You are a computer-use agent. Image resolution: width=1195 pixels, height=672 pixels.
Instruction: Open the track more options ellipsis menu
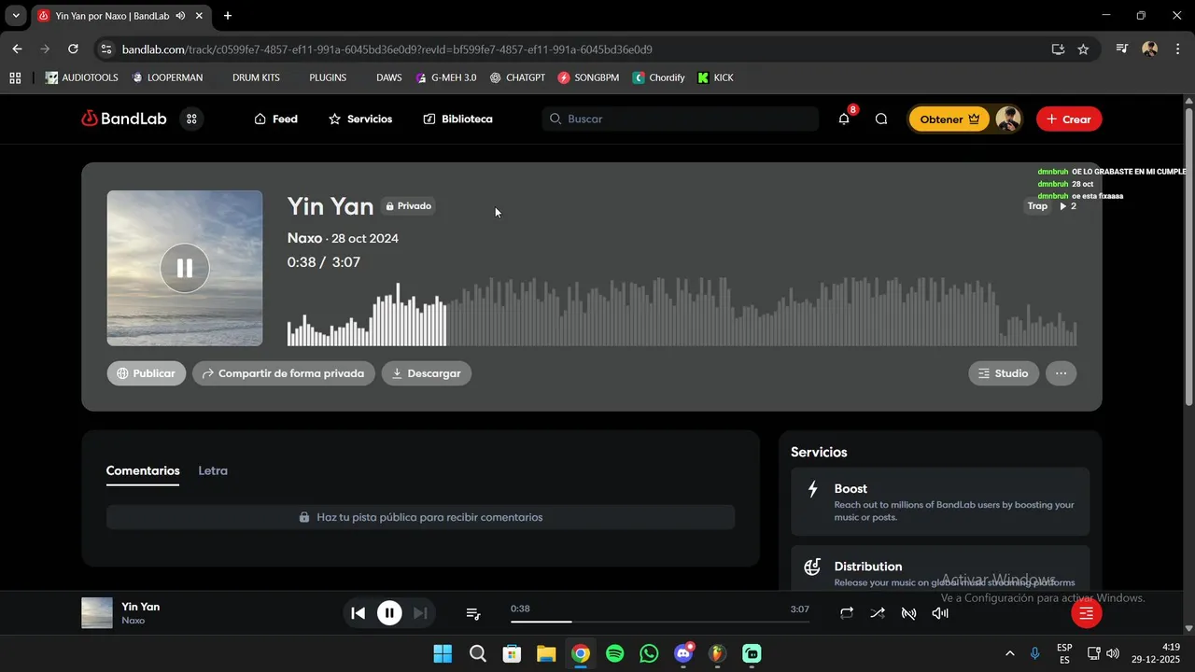(x=1061, y=373)
